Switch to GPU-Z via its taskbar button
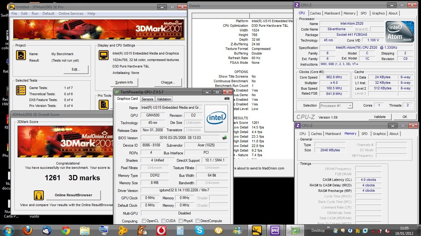Image resolution: width=421 pixels, height=236 pixels. coord(295,230)
